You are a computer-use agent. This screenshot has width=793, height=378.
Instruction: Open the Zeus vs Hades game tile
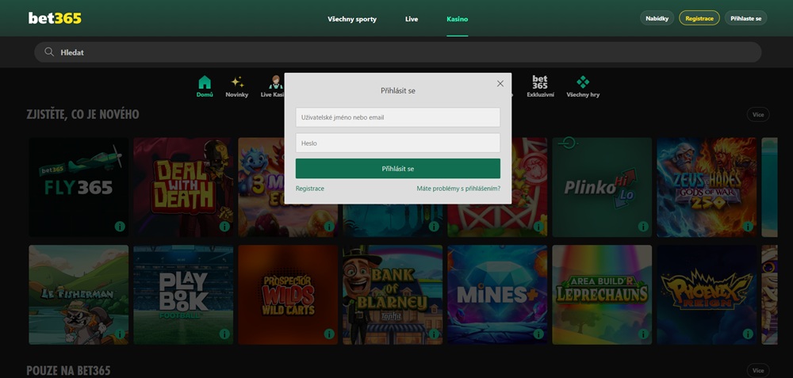tap(707, 187)
